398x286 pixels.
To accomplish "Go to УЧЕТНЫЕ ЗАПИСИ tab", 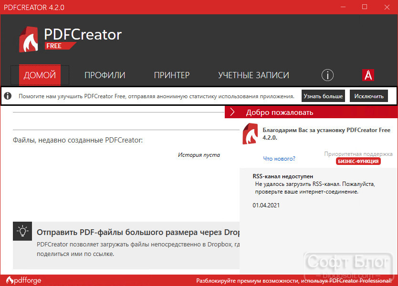I will (x=253, y=75).
